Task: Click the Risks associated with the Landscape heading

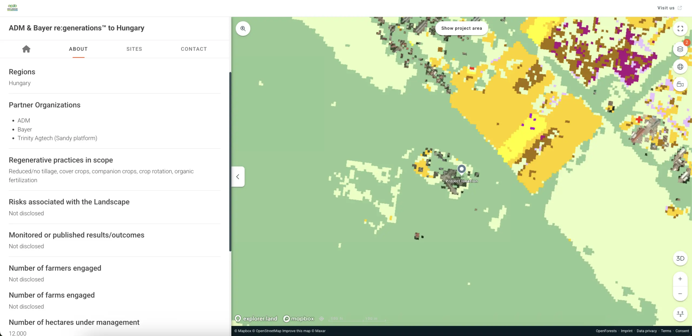Action: click(69, 202)
